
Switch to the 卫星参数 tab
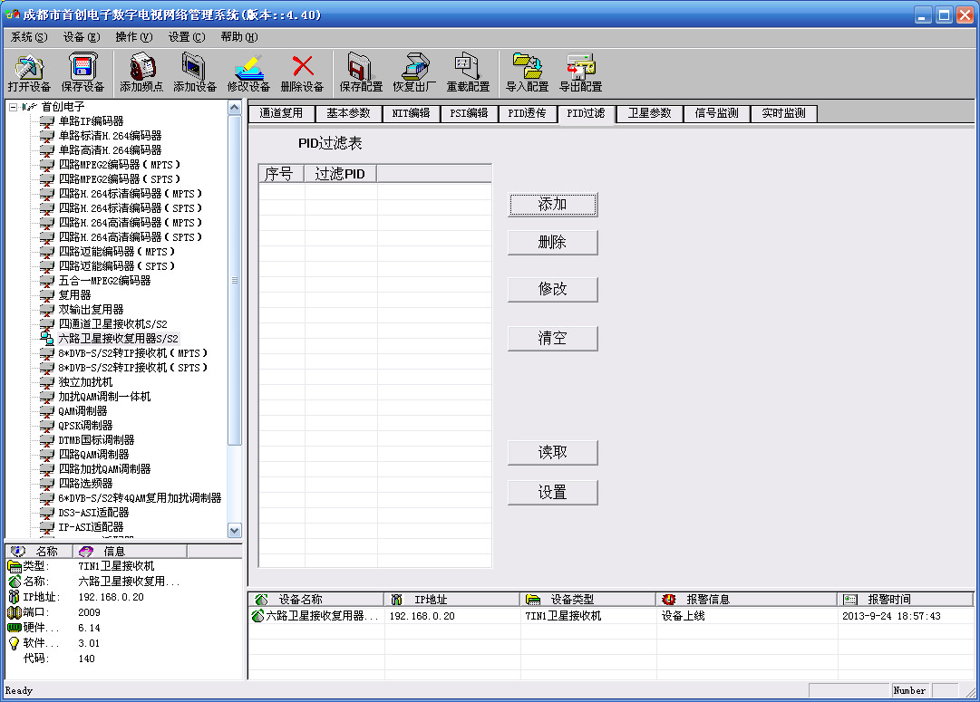(x=649, y=113)
